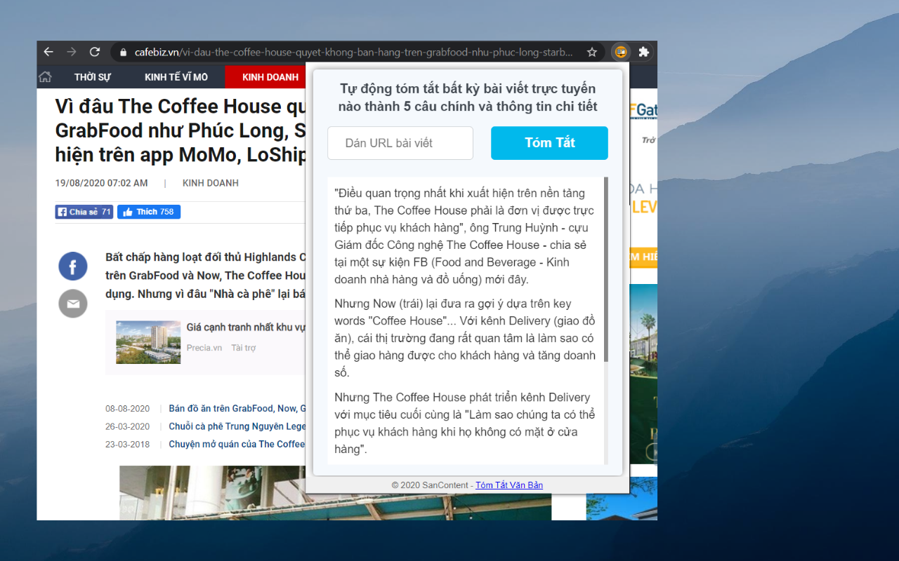Click the related article date 26-03-2020
The width and height of the screenshot is (899, 561).
[128, 426]
